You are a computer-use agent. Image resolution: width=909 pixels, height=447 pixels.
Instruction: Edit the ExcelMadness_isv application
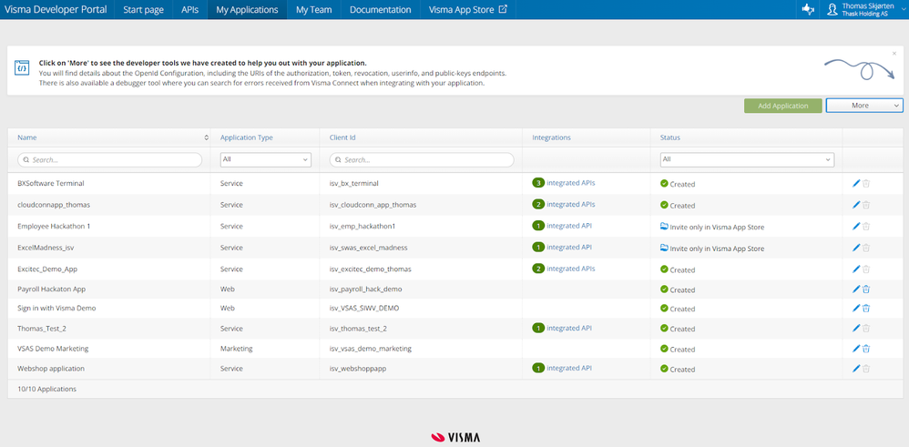pyautogui.click(x=856, y=248)
